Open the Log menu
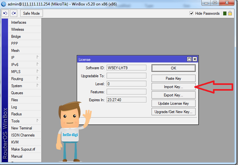238x165 pixels. pyautogui.click(x=25, y=107)
